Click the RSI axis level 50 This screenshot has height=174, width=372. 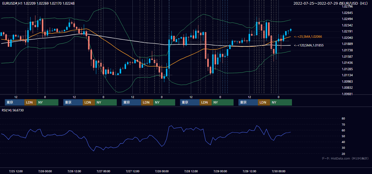click(343, 136)
